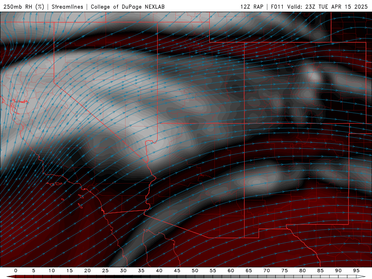
Task: Click the "20" color scale label
Action: (x=87, y=271)
